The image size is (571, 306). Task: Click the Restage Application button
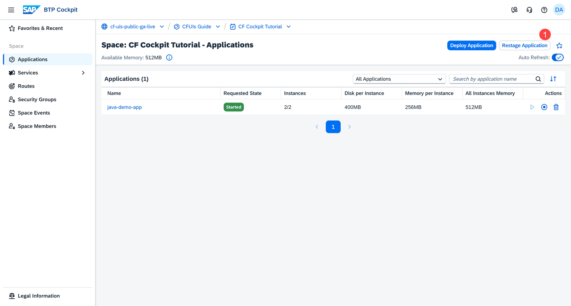[x=525, y=46]
